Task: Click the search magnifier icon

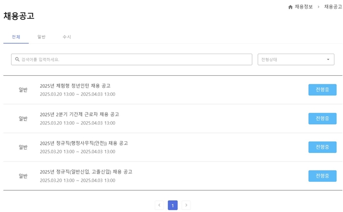Action: (17, 60)
